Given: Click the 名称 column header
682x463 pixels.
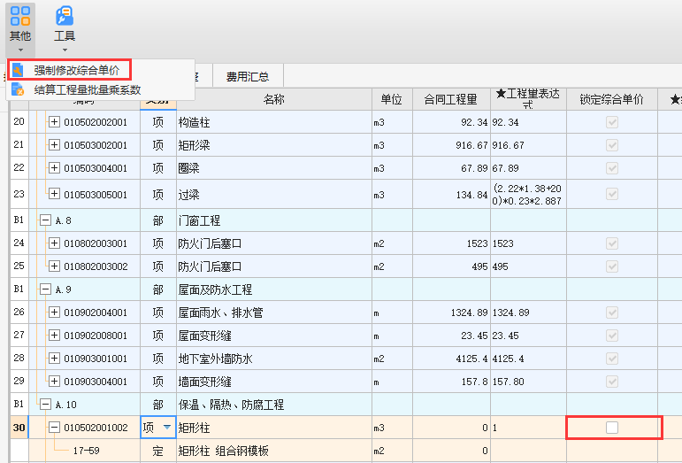Looking at the screenshot, I should coord(273,99).
